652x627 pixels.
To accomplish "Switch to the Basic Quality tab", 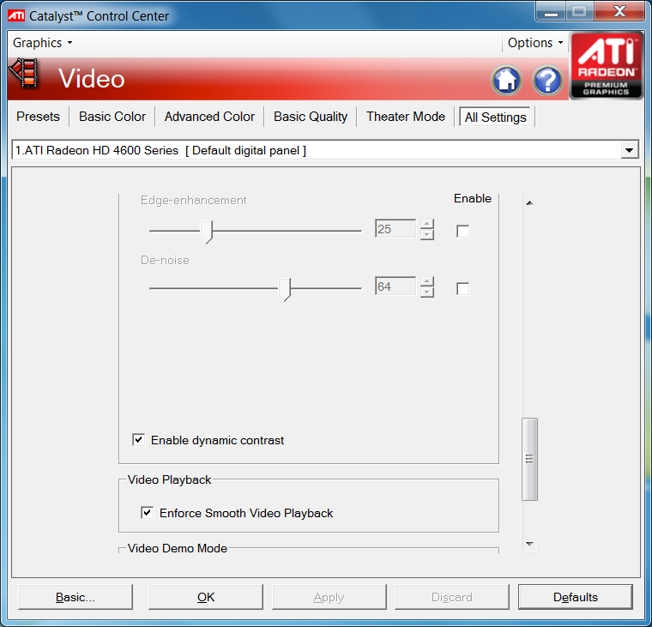I will pyautogui.click(x=311, y=117).
